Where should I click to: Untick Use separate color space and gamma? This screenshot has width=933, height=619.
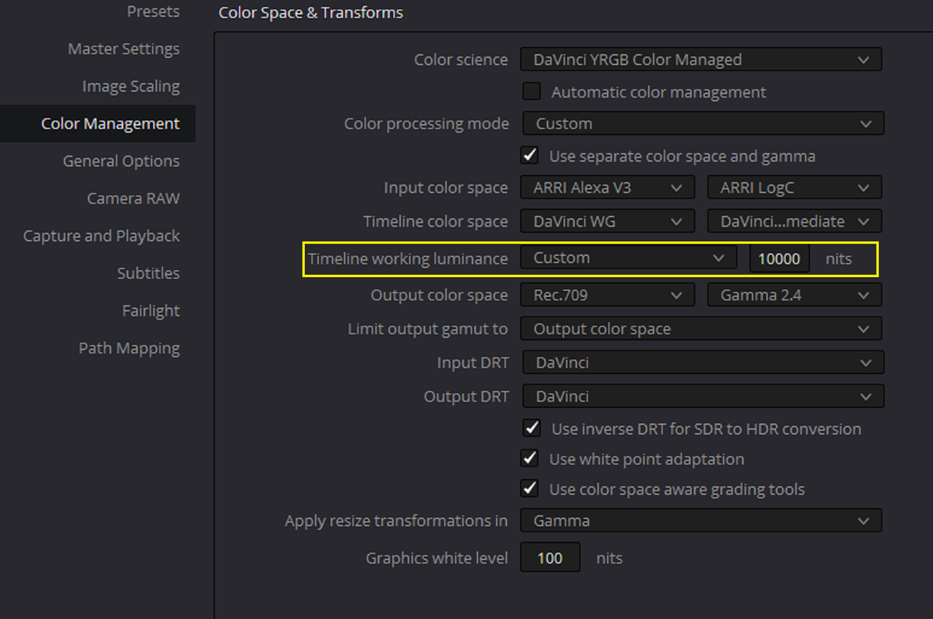(530, 156)
